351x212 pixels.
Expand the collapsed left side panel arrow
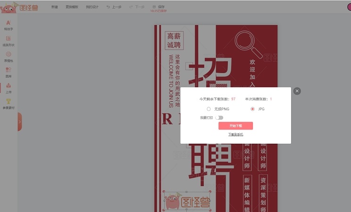click(x=19, y=122)
